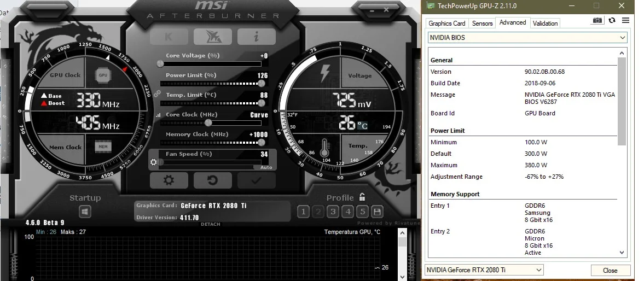This screenshot has height=281, width=644.
Task: Click the GPU-Z refresh icon
Action: click(x=612, y=20)
